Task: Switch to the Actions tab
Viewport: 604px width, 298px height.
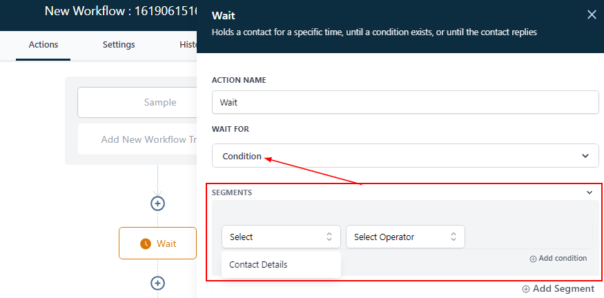Action: point(43,45)
